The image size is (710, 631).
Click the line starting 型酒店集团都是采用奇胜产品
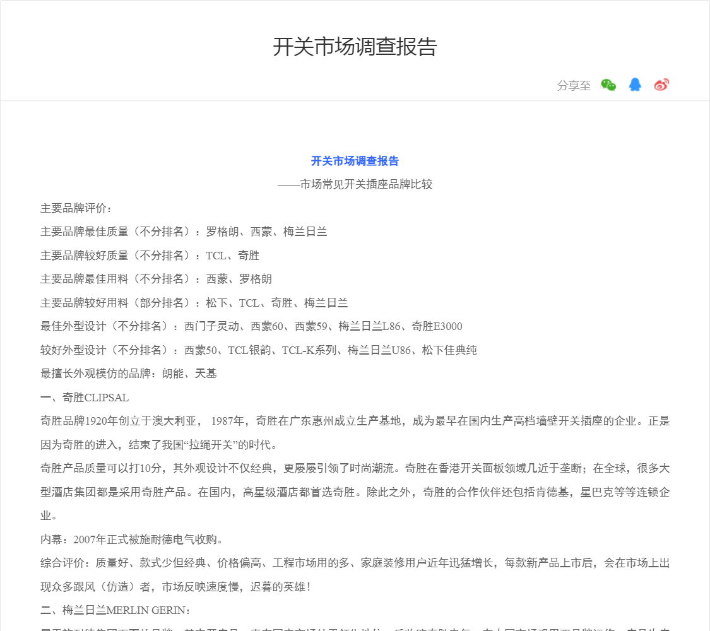click(x=355, y=492)
